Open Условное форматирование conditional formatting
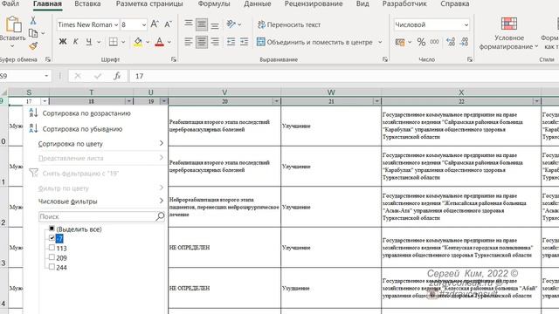 click(508, 33)
